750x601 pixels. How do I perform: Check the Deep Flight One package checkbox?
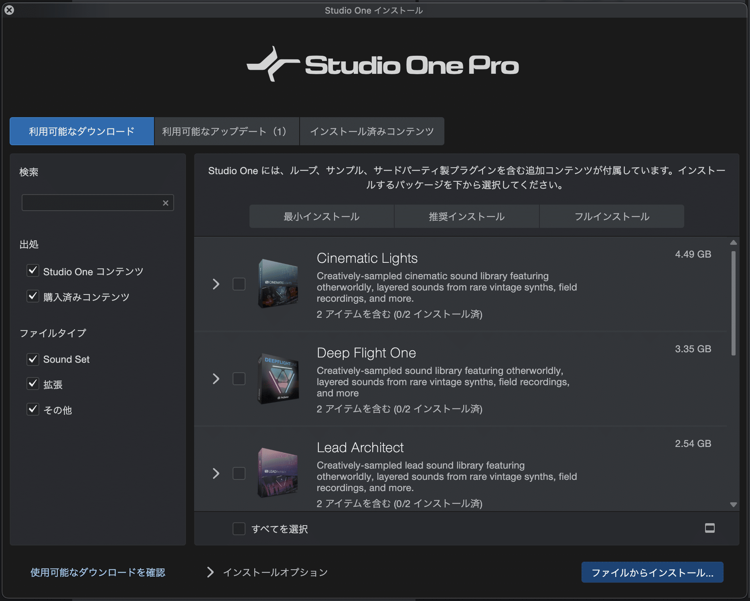coord(239,379)
